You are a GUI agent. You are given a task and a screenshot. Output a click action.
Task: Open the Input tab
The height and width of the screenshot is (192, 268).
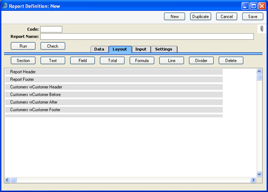[141, 49]
